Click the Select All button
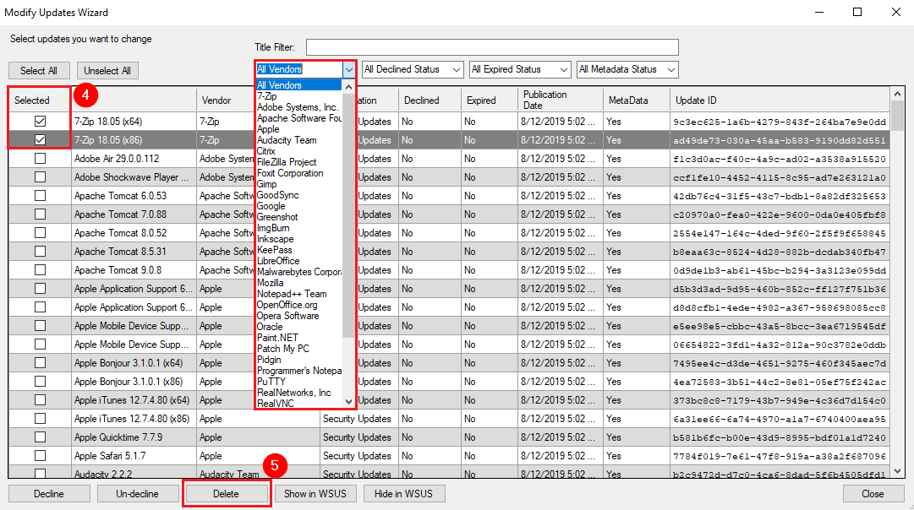Screen dimensions: 914x510 (x=39, y=70)
